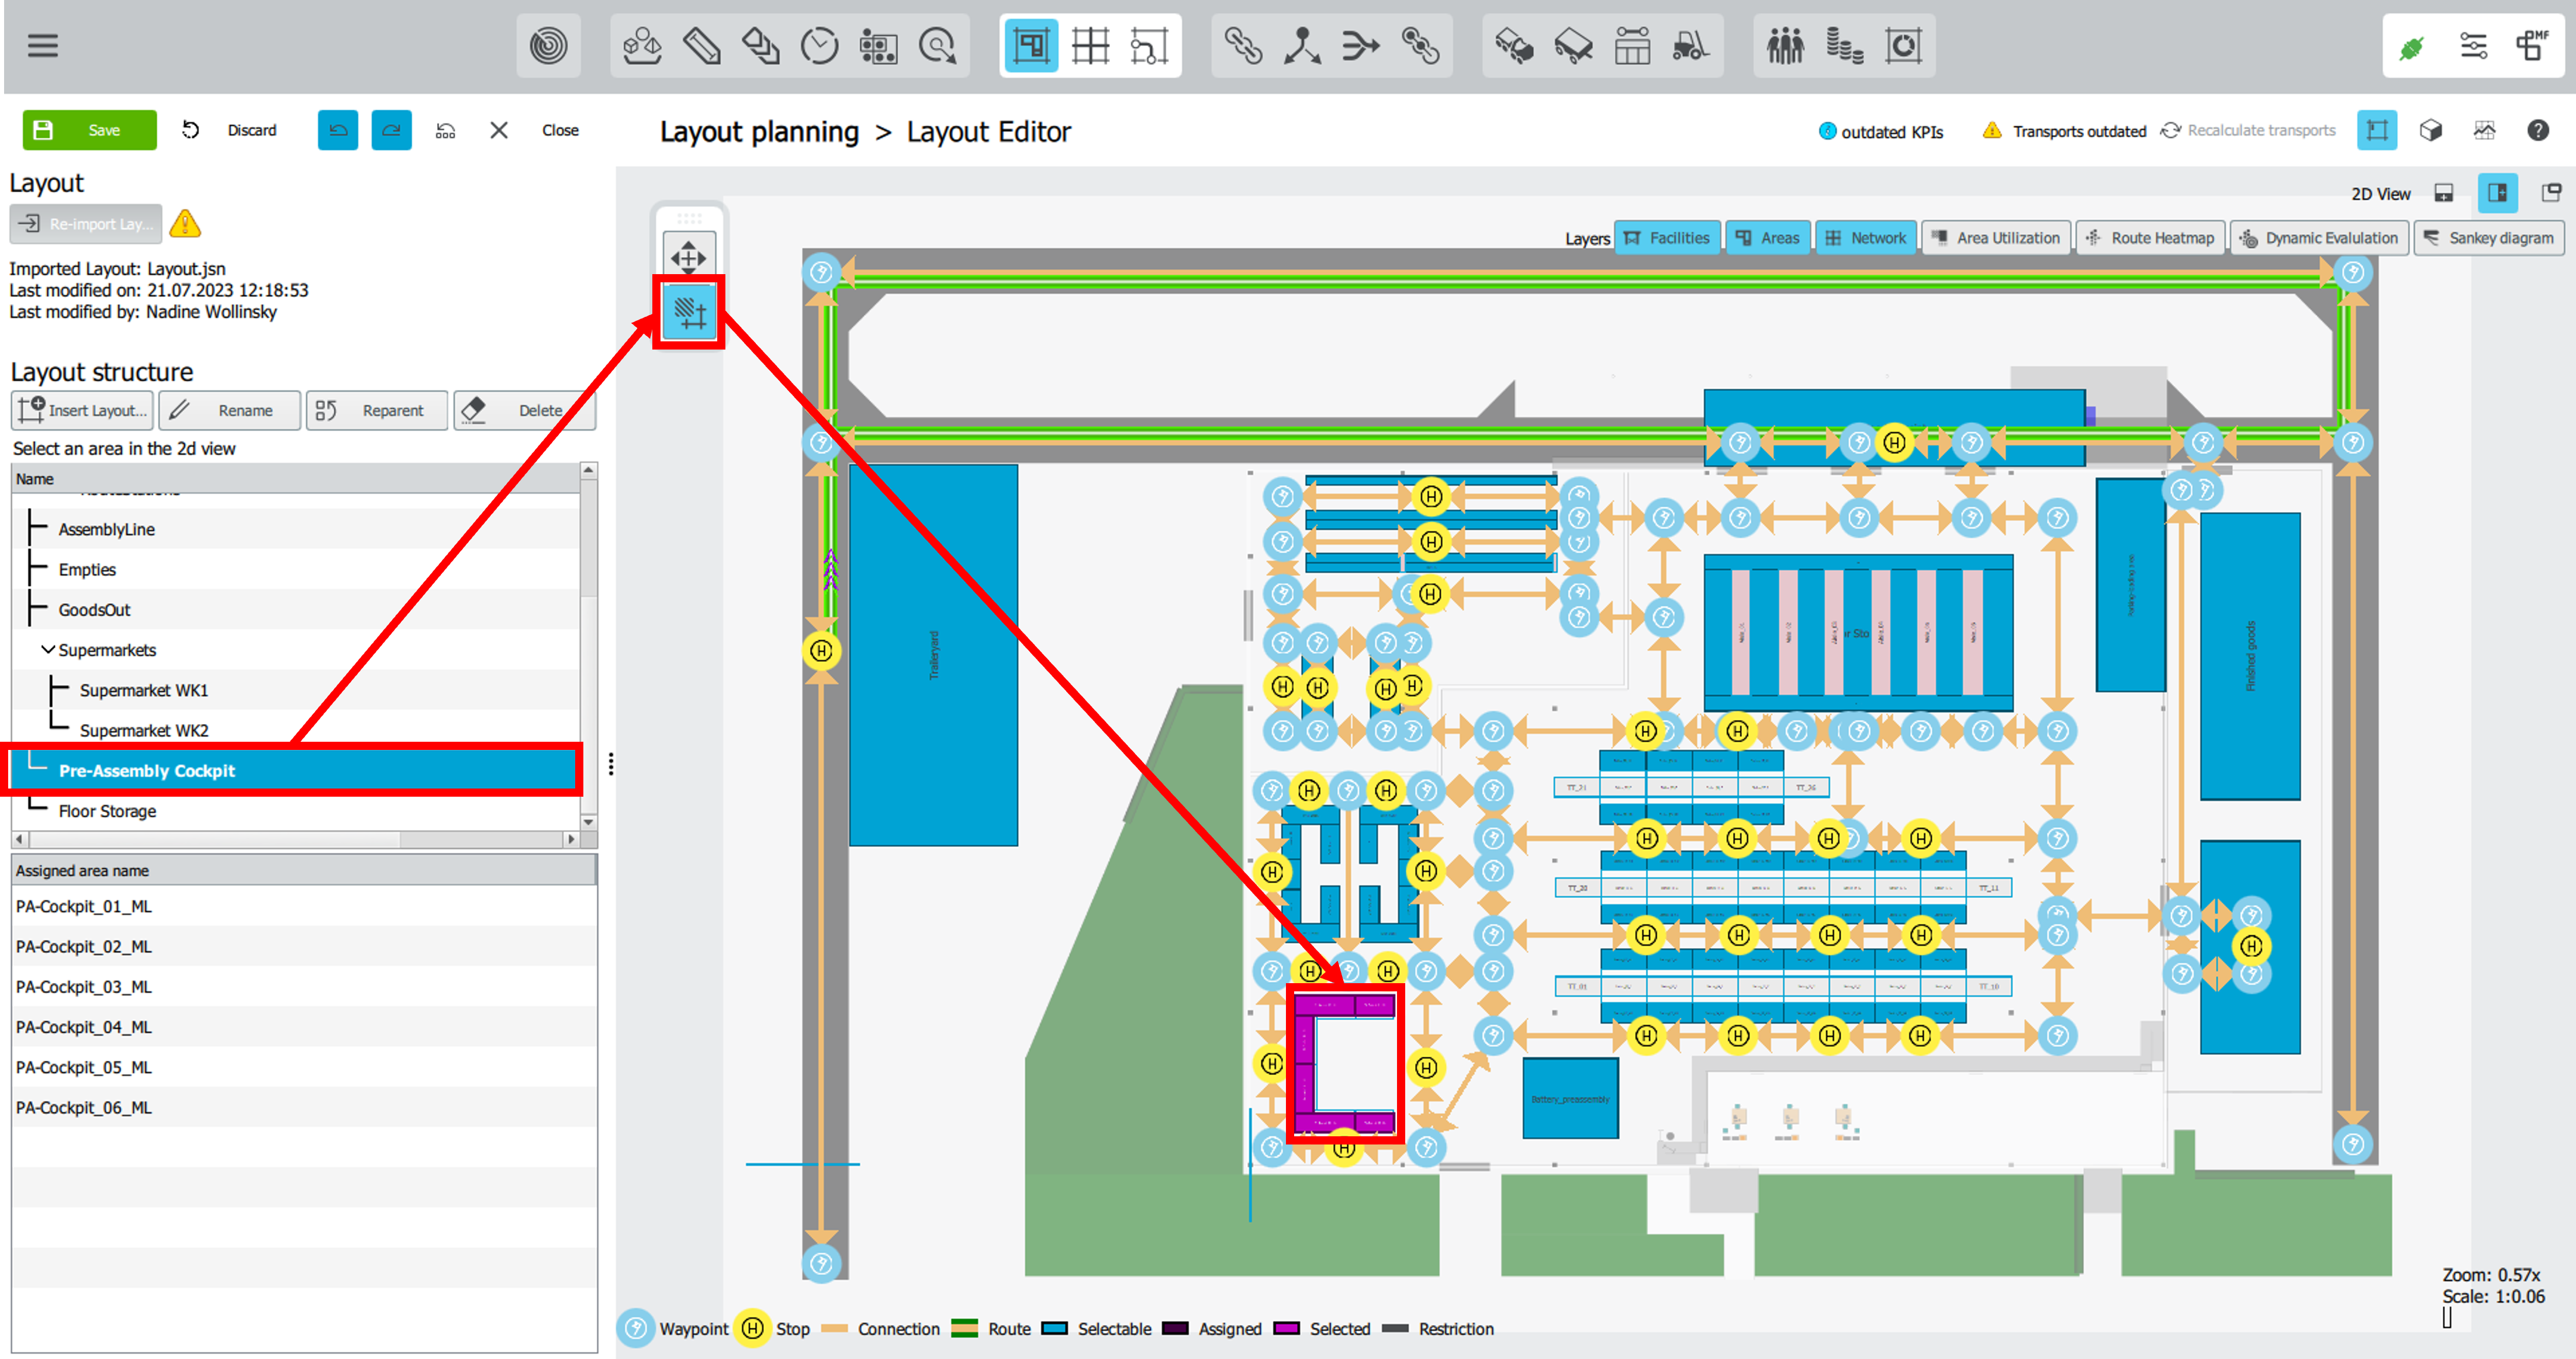Click the Re-import Layout button

pos(86,224)
